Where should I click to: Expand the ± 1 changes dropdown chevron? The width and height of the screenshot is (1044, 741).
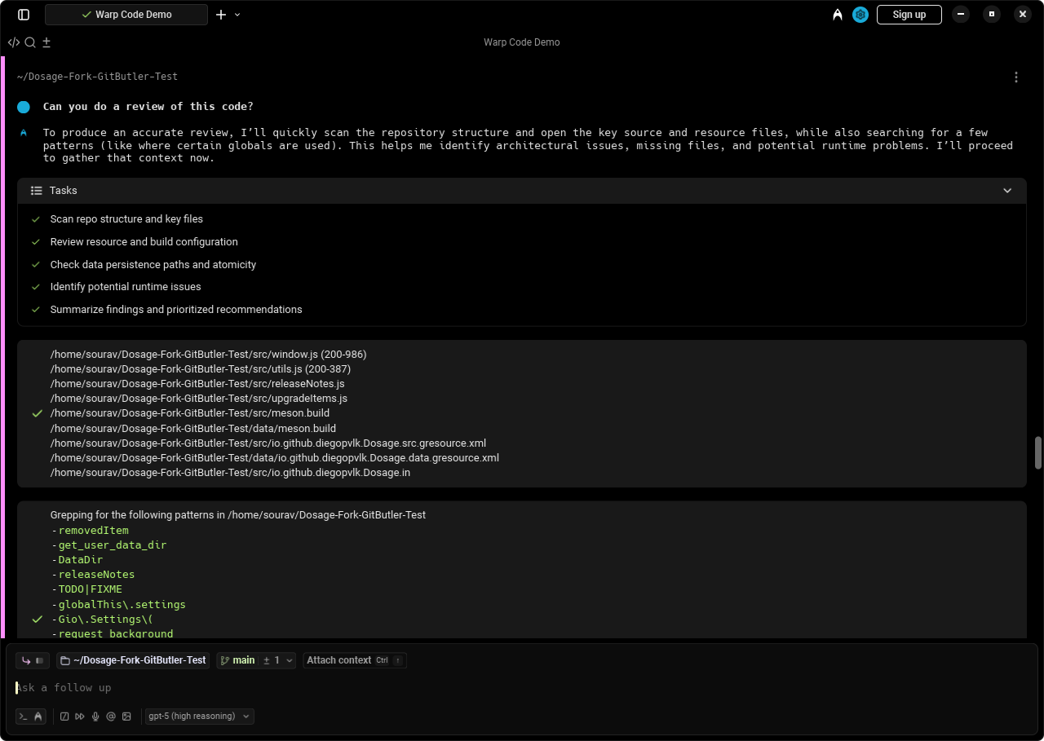point(290,660)
